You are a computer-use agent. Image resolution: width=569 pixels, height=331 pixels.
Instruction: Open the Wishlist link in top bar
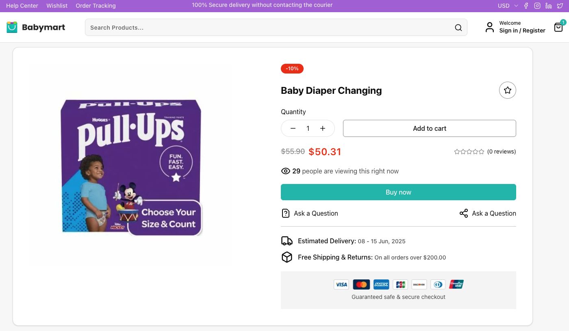click(x=57, y=6)
